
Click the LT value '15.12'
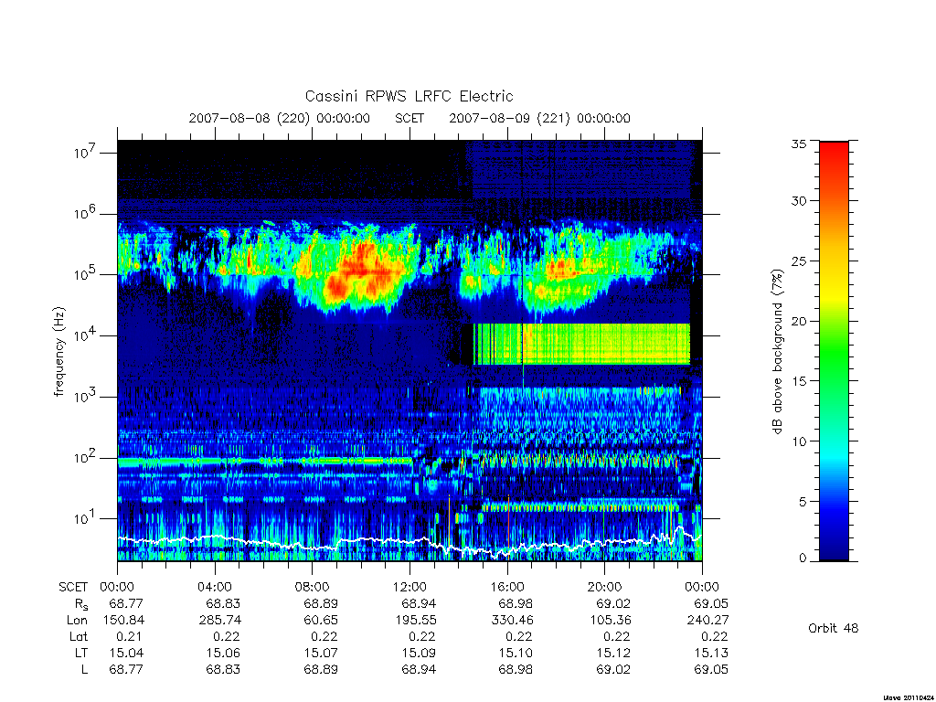pos(613,653)
